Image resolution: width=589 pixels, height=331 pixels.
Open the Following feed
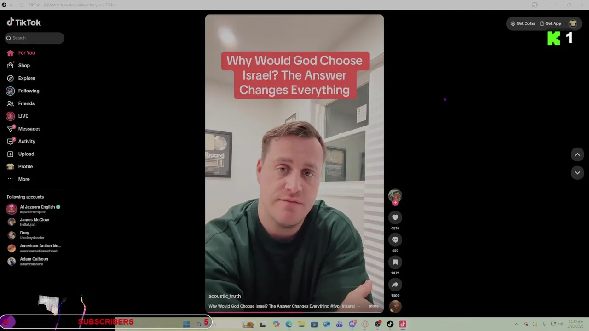[x=23, y=91]
